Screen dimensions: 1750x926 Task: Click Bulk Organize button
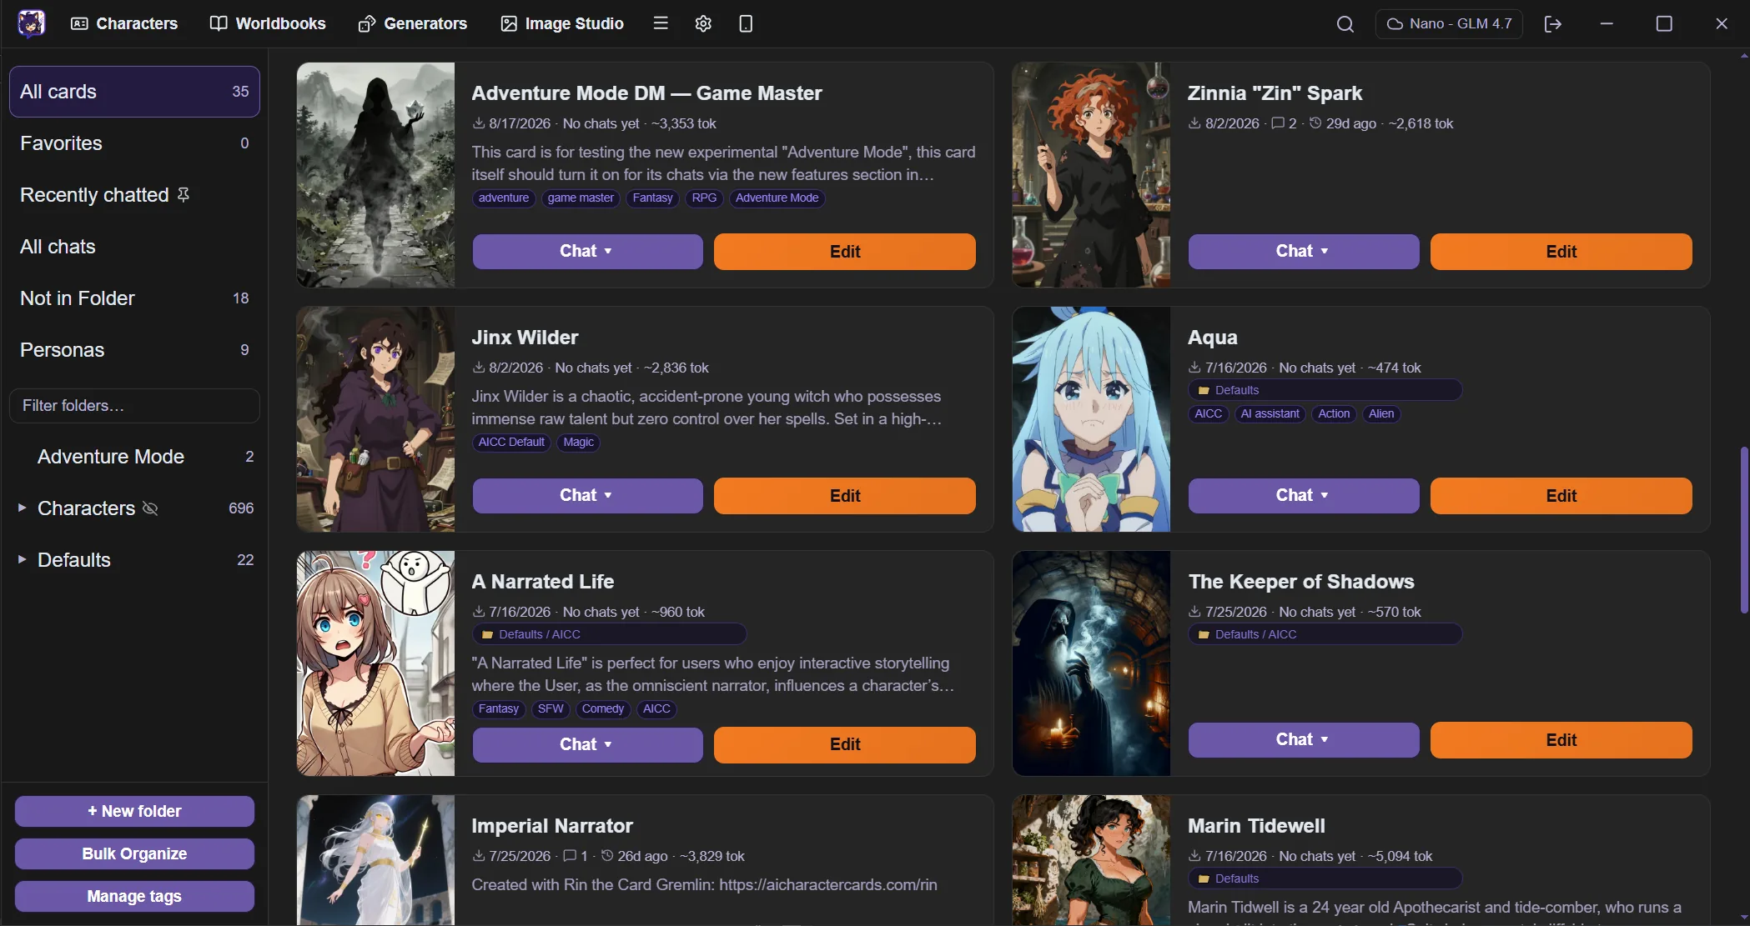coord(134,853)
